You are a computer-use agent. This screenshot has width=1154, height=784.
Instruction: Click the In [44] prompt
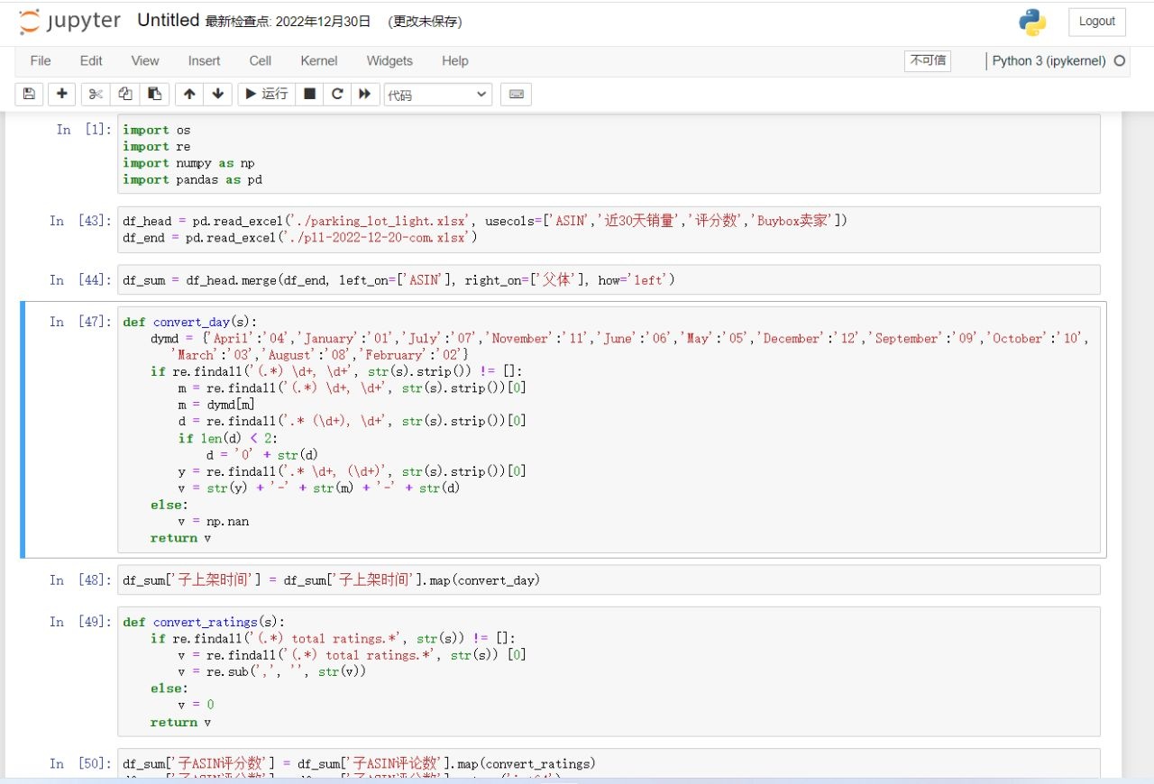[x=80, y=280]
